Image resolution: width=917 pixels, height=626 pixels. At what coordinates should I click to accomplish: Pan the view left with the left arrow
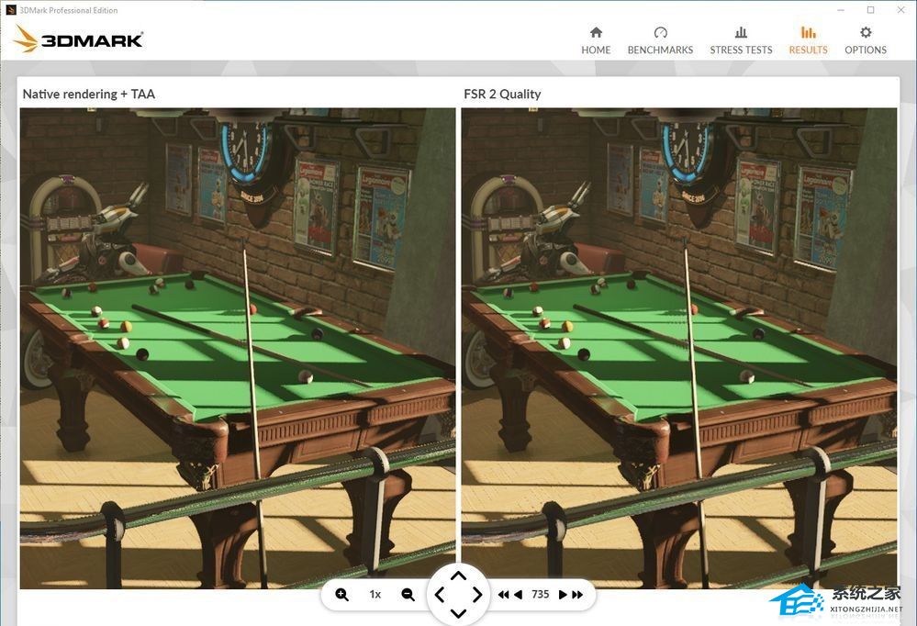[440, 595]
